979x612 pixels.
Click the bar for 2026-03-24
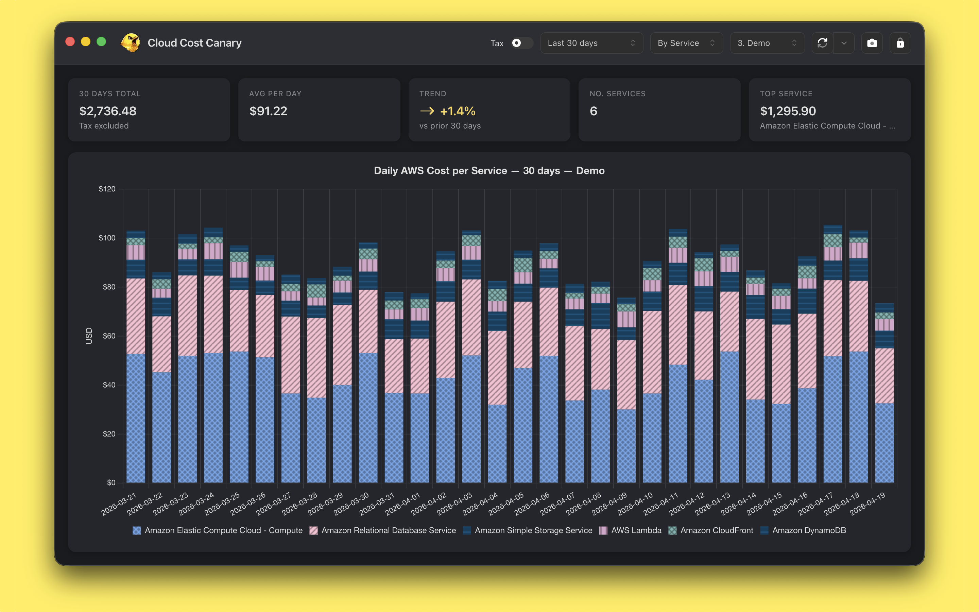[213, 355]
